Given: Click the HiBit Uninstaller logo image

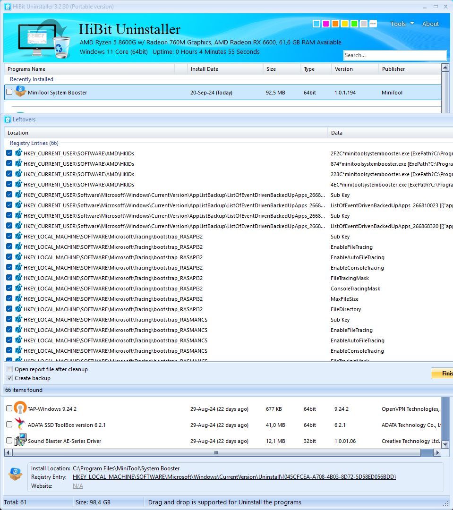Looking at the screenshot, I should 44,39.
